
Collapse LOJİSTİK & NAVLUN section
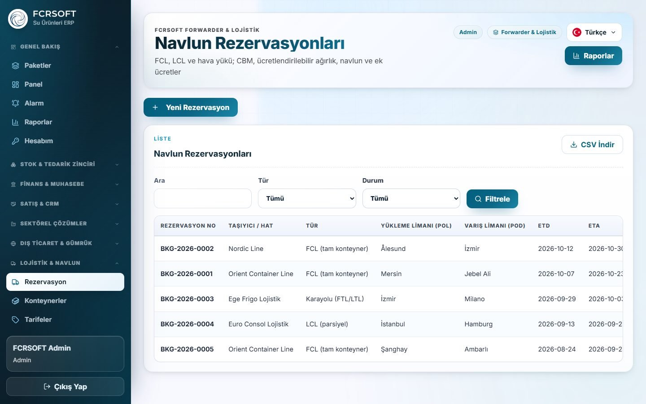[65, 263]
